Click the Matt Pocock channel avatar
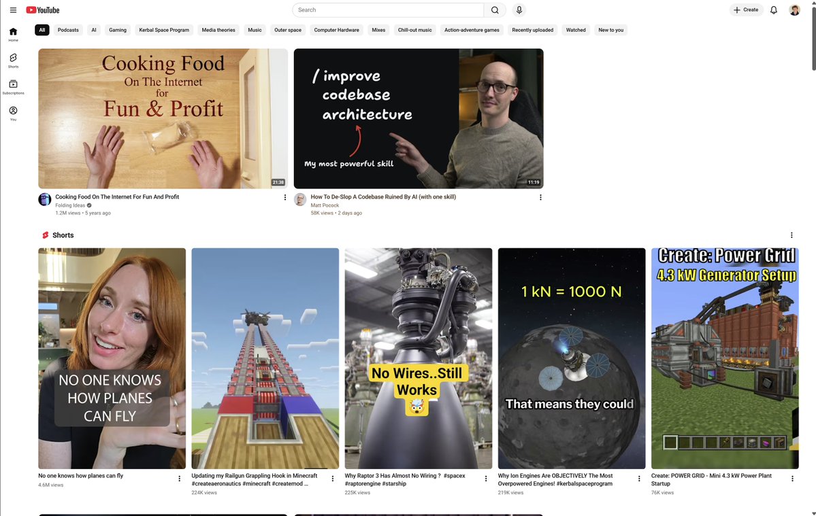This screenshot has width=816, height=516. point(300,200)
